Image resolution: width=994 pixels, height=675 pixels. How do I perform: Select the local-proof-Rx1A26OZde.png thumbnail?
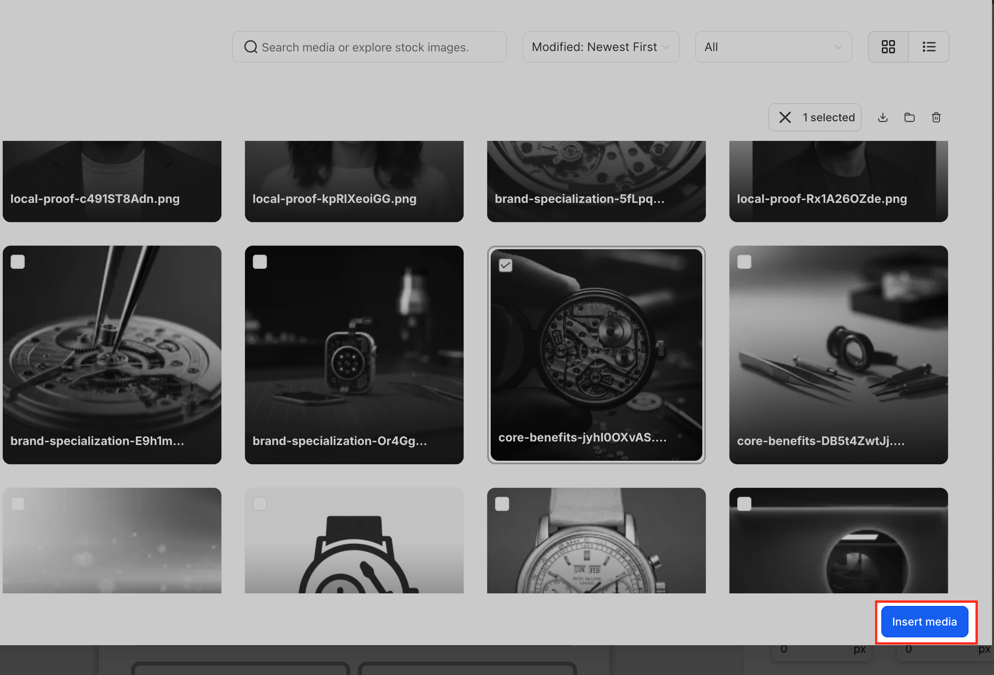click(838, 181)
